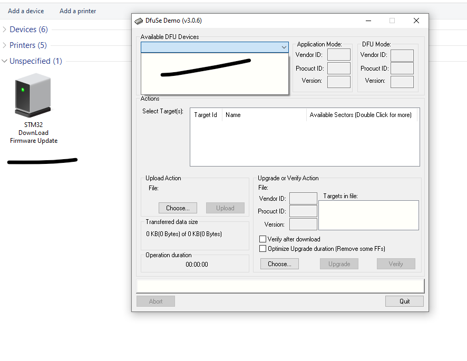Click Upgrade file Version field
Image resolution: width=467 pixels, height=361 pixels.
pyautogui.click(x=303, y=225)
